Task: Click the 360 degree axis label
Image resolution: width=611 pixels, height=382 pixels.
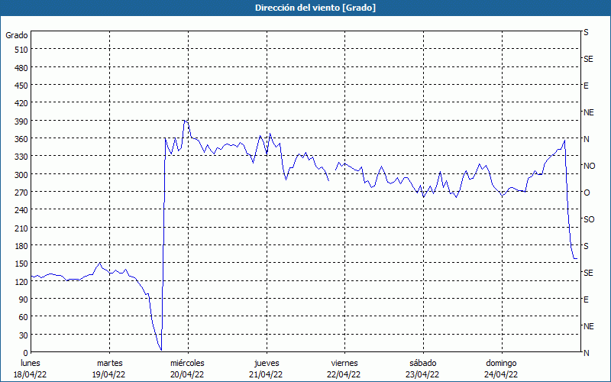Action: coord(21,140)
